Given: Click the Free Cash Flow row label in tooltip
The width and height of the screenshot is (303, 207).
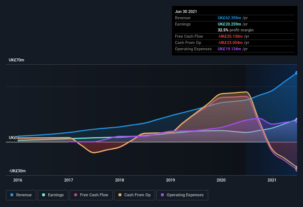Looking at the screenshot, I should (x=189, y=36).
